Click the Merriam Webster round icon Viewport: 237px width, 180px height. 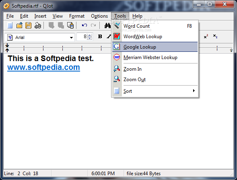(x=117, y=57)
